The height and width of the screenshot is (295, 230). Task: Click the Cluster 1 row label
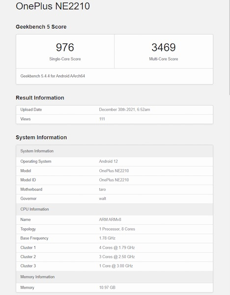[x=28, y=248]
